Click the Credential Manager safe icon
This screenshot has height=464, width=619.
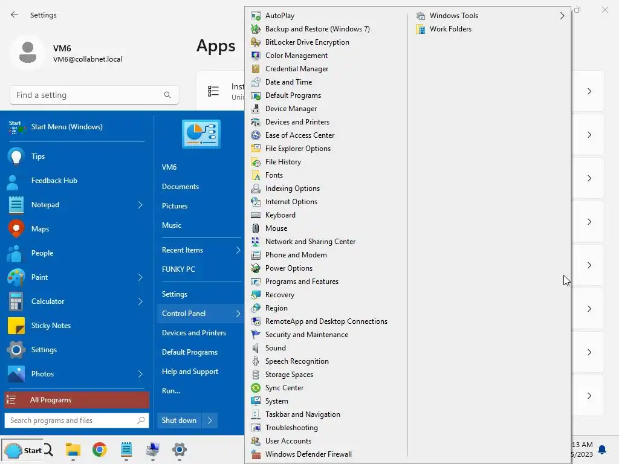pyautogui.click(x=256, y=69)
